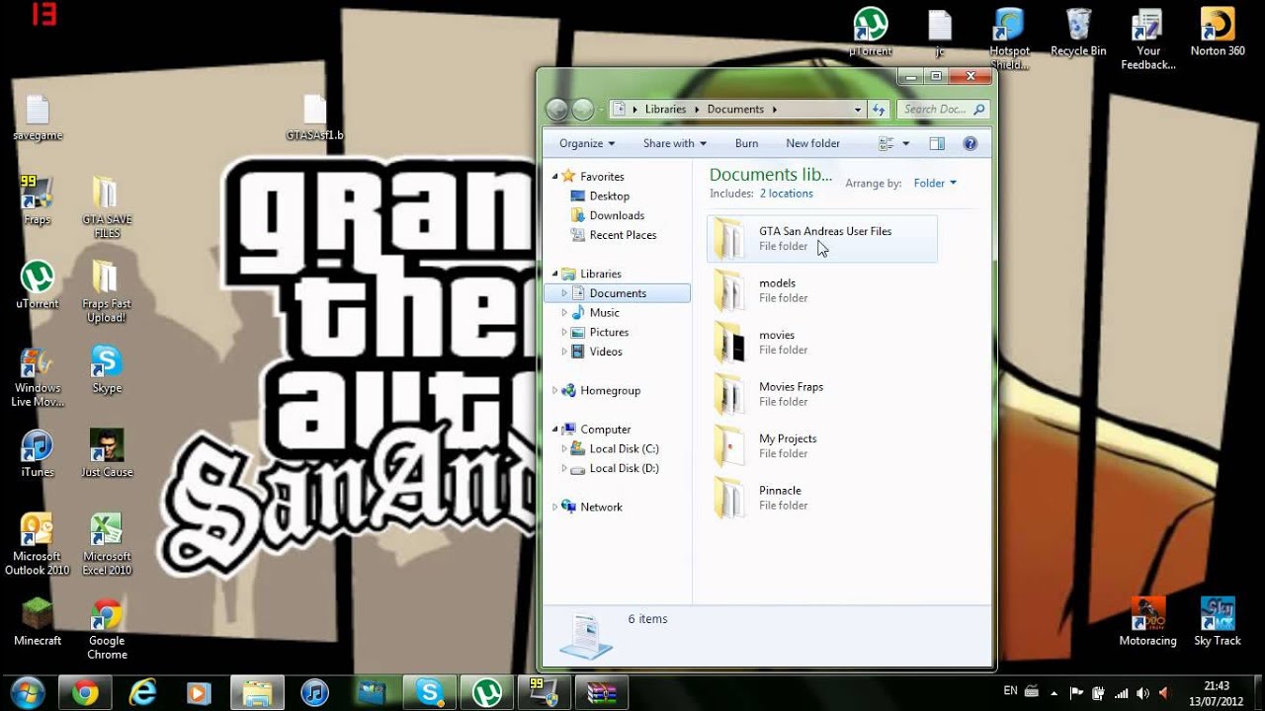1265x711 pixels.
Task: Select the Skype desktop shortcut
Action: (106, 368)
